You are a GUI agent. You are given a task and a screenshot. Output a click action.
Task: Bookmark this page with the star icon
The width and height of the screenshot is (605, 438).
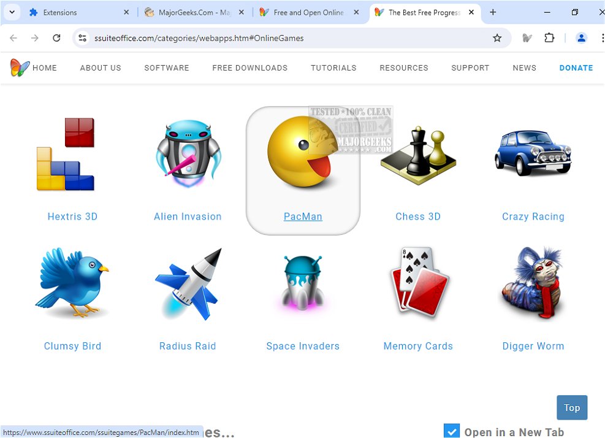pyautogui.click(x=497, y=38)
